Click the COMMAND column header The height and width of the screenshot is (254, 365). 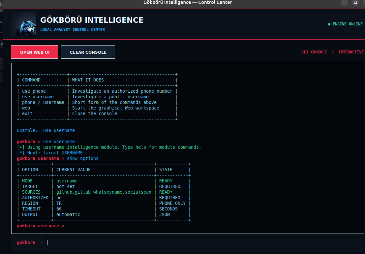click(31, 80)
